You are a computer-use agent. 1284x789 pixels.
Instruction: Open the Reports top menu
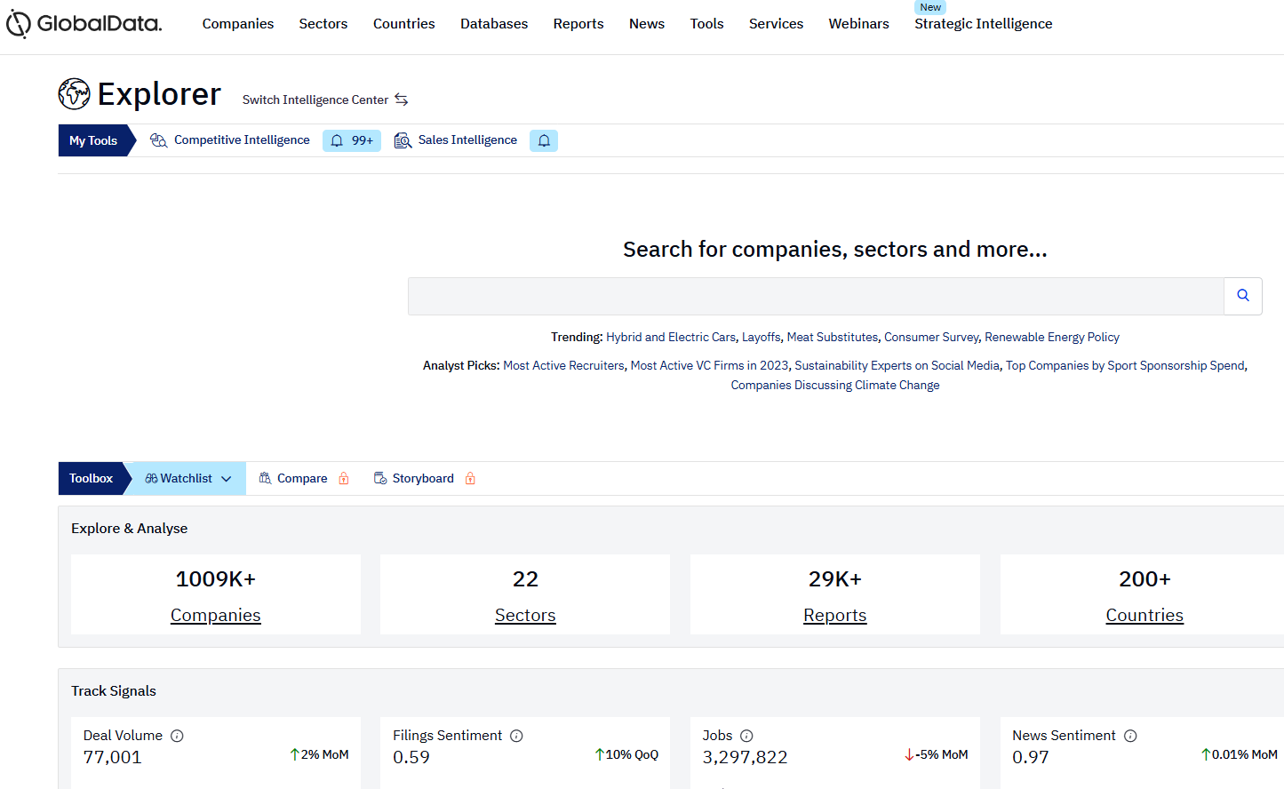tap(578, 24)
